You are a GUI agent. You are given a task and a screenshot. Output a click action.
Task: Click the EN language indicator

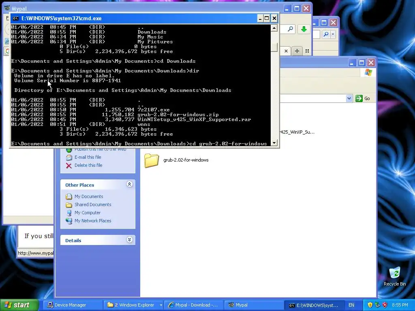(351, 305)
